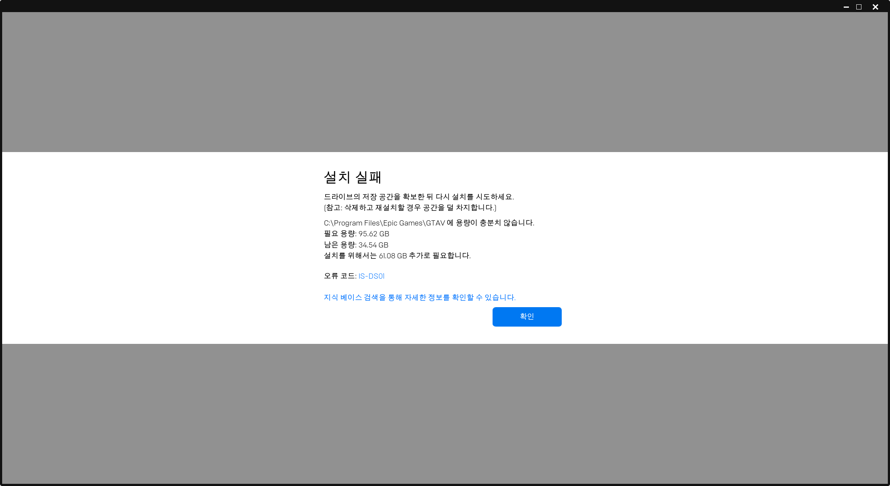The width and height of the screenshot is (890, 486).
Task: Click the 95.62 GB required size value
Action: click(374, 234)
